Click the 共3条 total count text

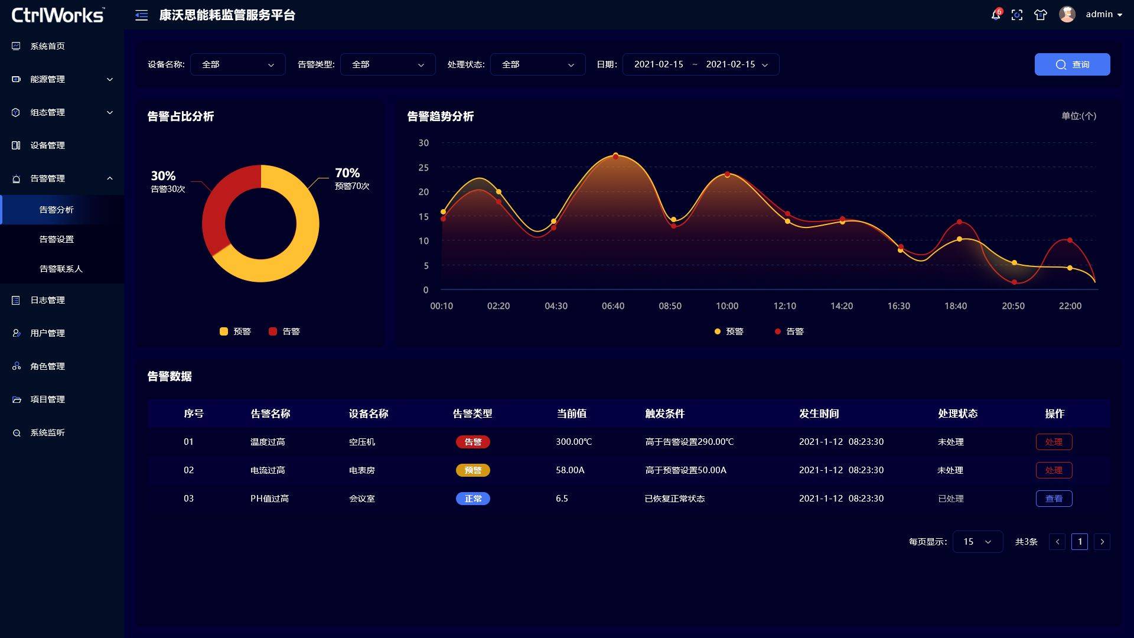(1026, 542)
